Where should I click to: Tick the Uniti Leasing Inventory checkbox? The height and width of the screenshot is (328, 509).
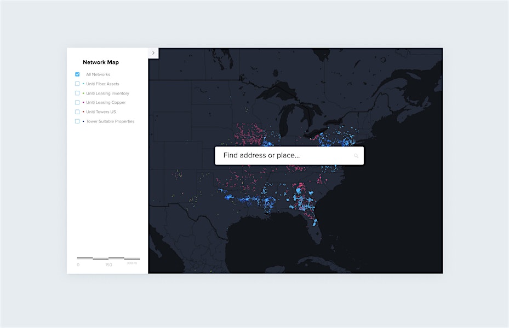pyautogui.click(x=77, y=93)
